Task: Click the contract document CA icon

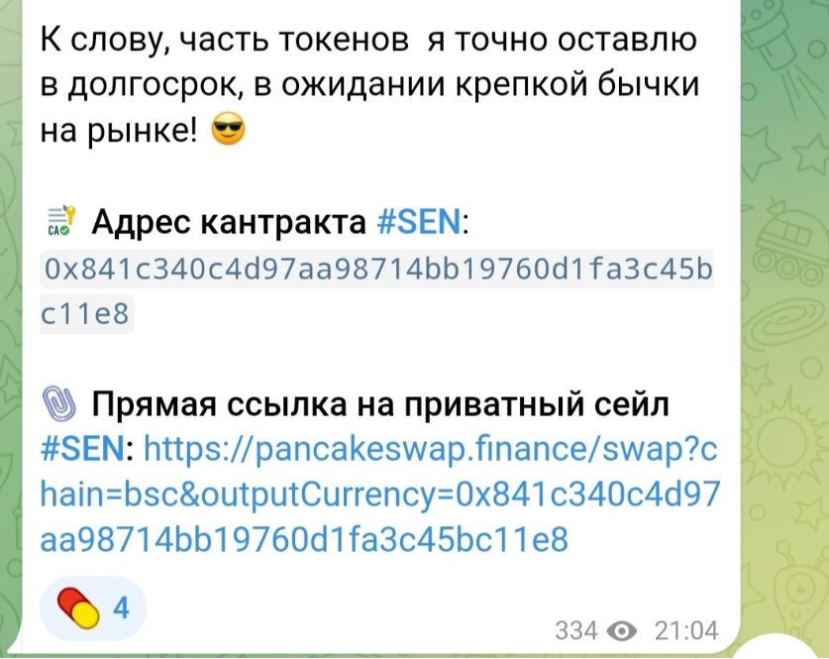Action: (61, 221)
